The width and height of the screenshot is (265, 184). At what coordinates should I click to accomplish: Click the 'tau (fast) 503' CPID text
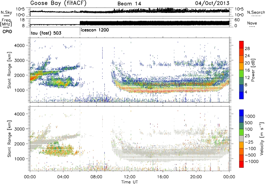[46, 33]
